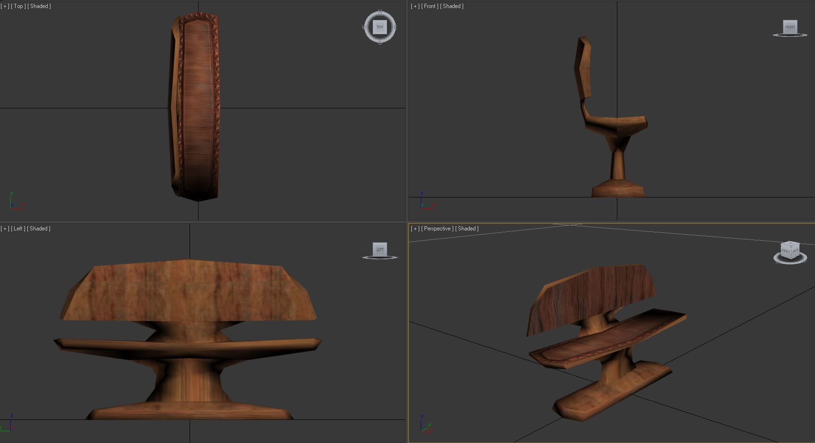Open the [Shaded] menu in Front viewport
The image size is (815, 443).
[x=452, y=6]
